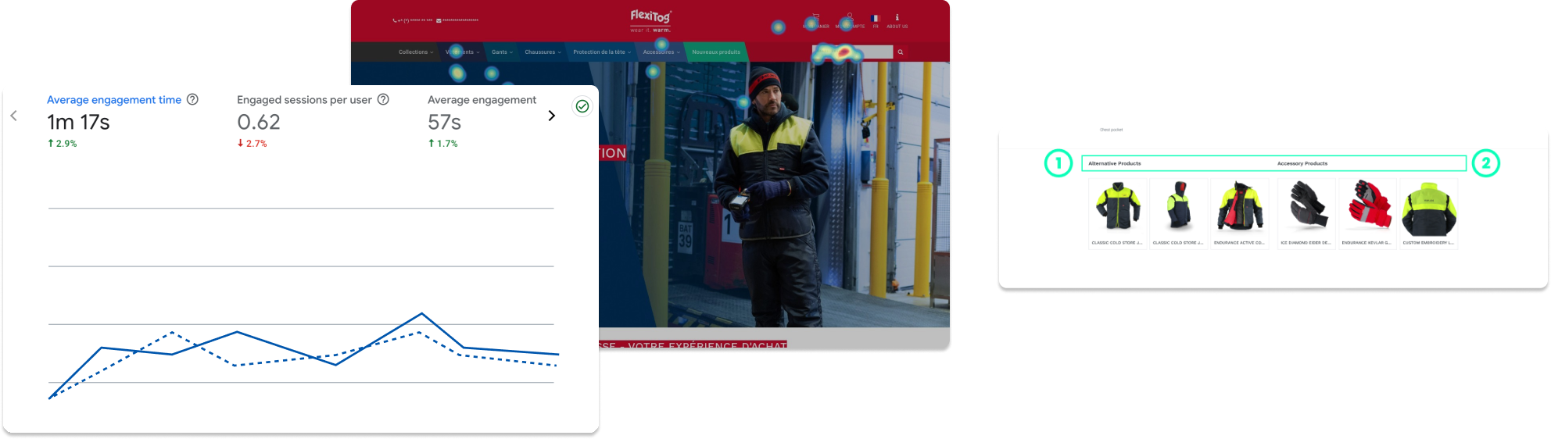Open Protection de la tête menu
Viewport: 1551px width, 439px height.
point(601,52)
